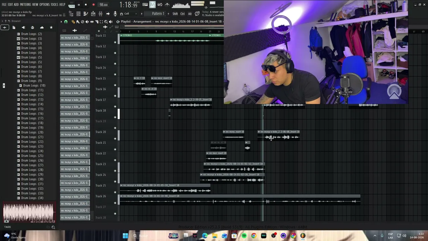Screen dimensions: 428x241
Task: Click the Alt modifier button
Action: click(190, 14)
